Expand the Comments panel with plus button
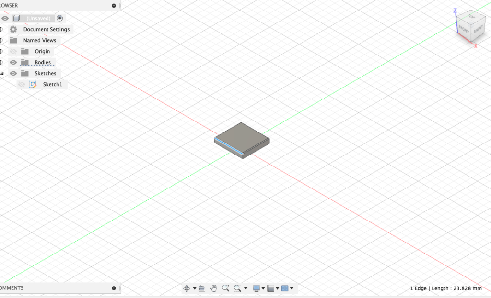The image size is (491, 298). click(114, 288)
